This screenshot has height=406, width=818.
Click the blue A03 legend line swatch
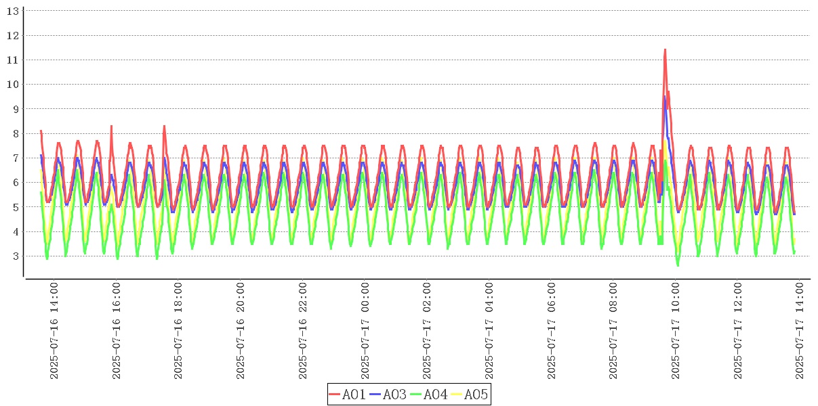[375, 394]
